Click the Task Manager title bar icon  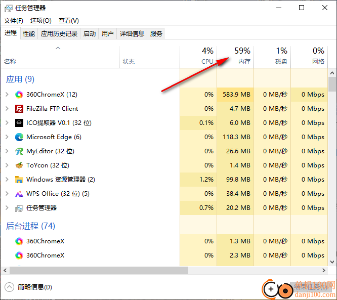[x=9, y=8]
